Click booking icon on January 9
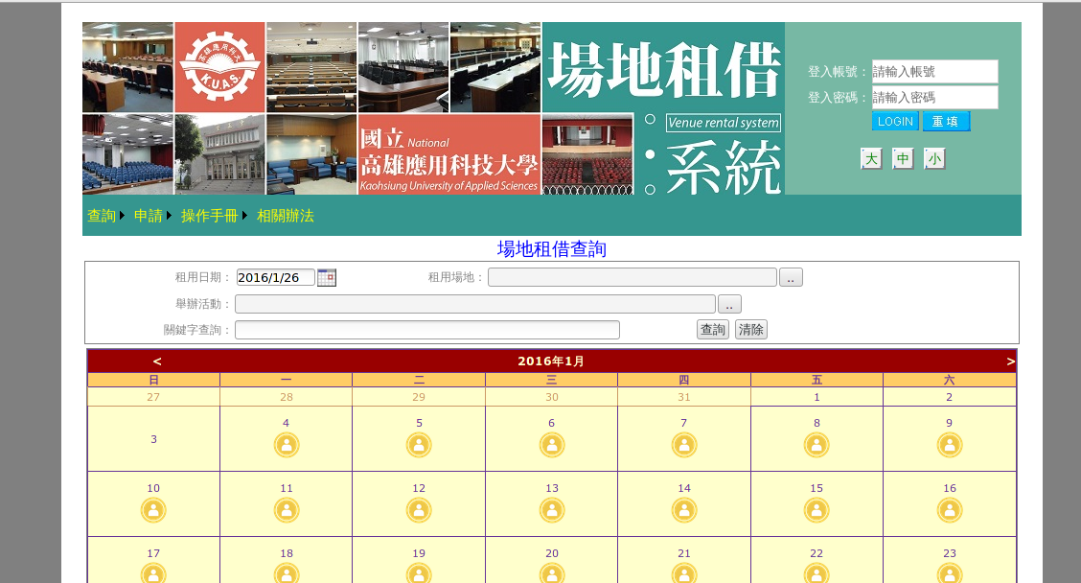Image resolution: width=1081 pixels, height=583 pixels. coord(950,445)
